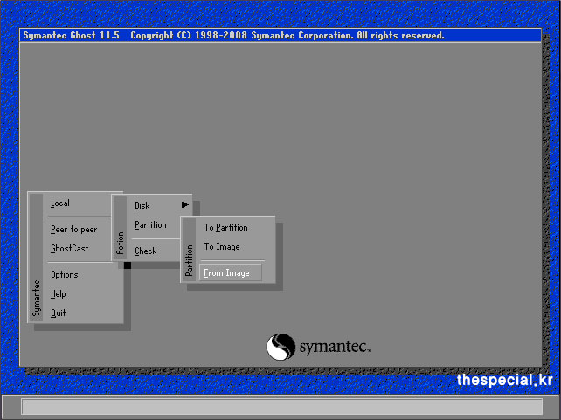561x420 pixels.
Task: Click the bottom status bar field
Action: (x=282, y=407)
